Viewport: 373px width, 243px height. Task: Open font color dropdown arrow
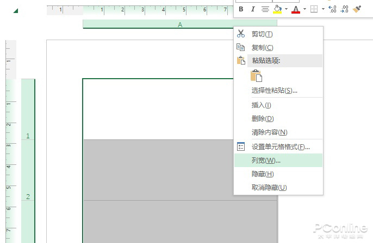tap(304, 9)
